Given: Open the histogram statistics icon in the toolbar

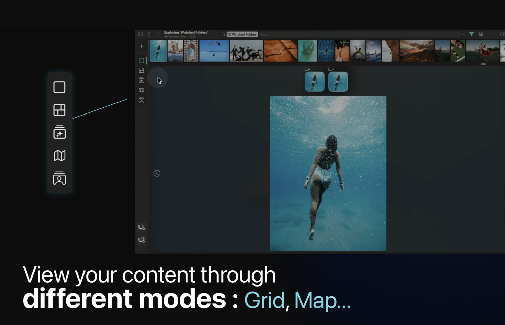Looking at the screenshot, I should pyautogui.click(x=481, y=34).
